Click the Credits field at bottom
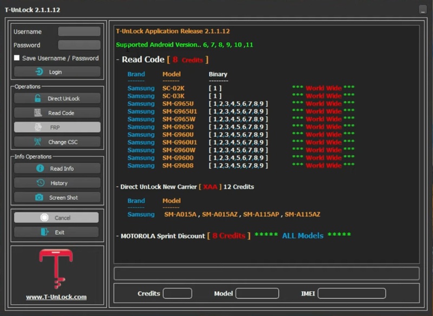The image size is (433, 316). click(178, 293)
